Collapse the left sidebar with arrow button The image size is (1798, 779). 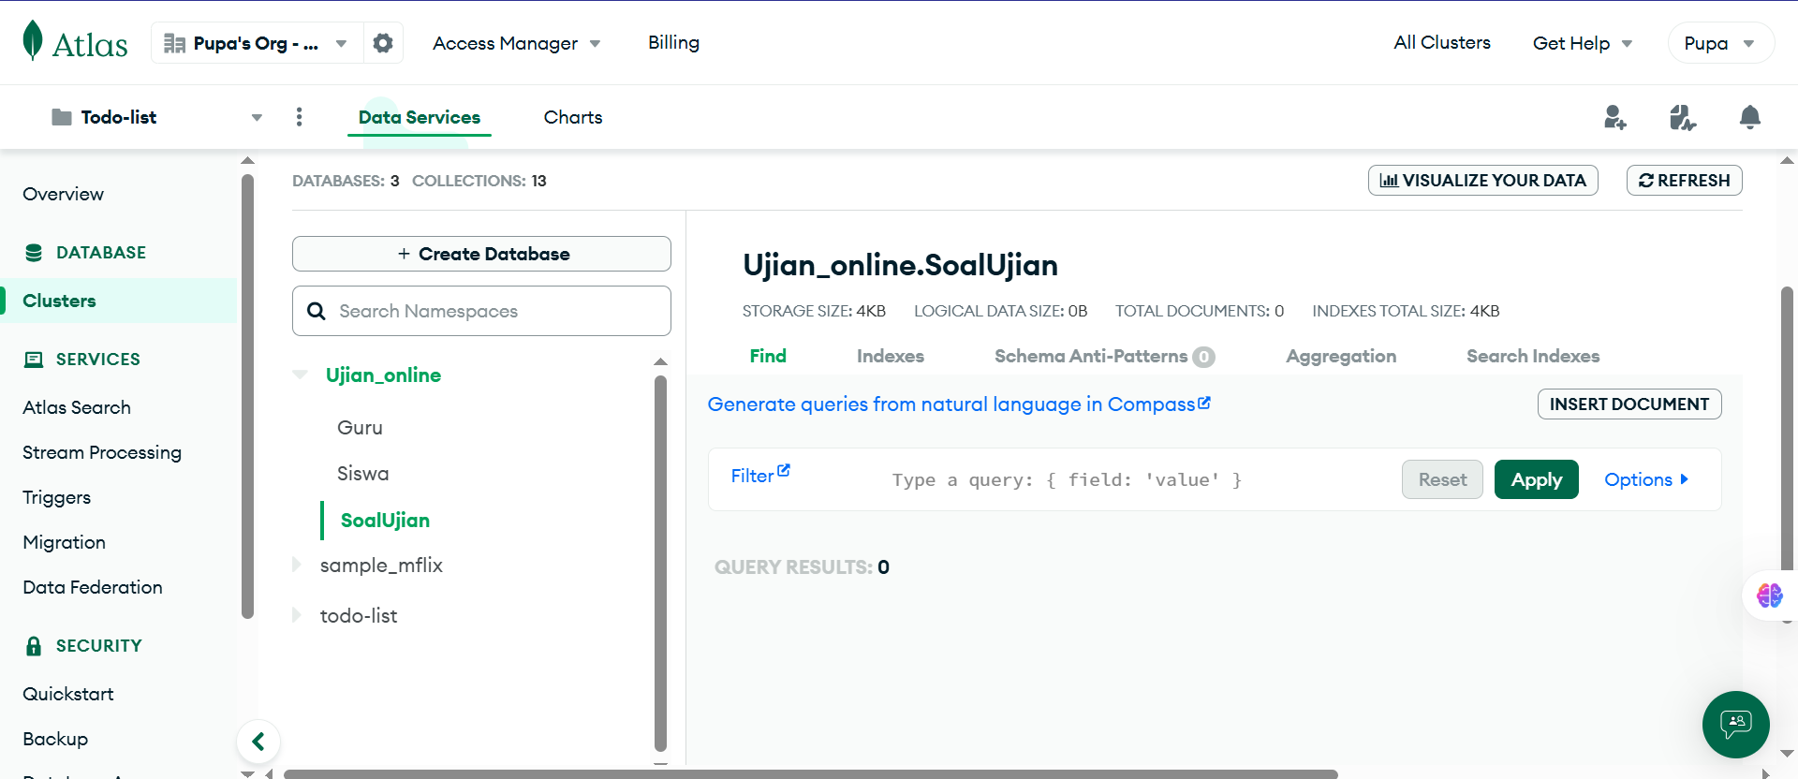point(258,742)
